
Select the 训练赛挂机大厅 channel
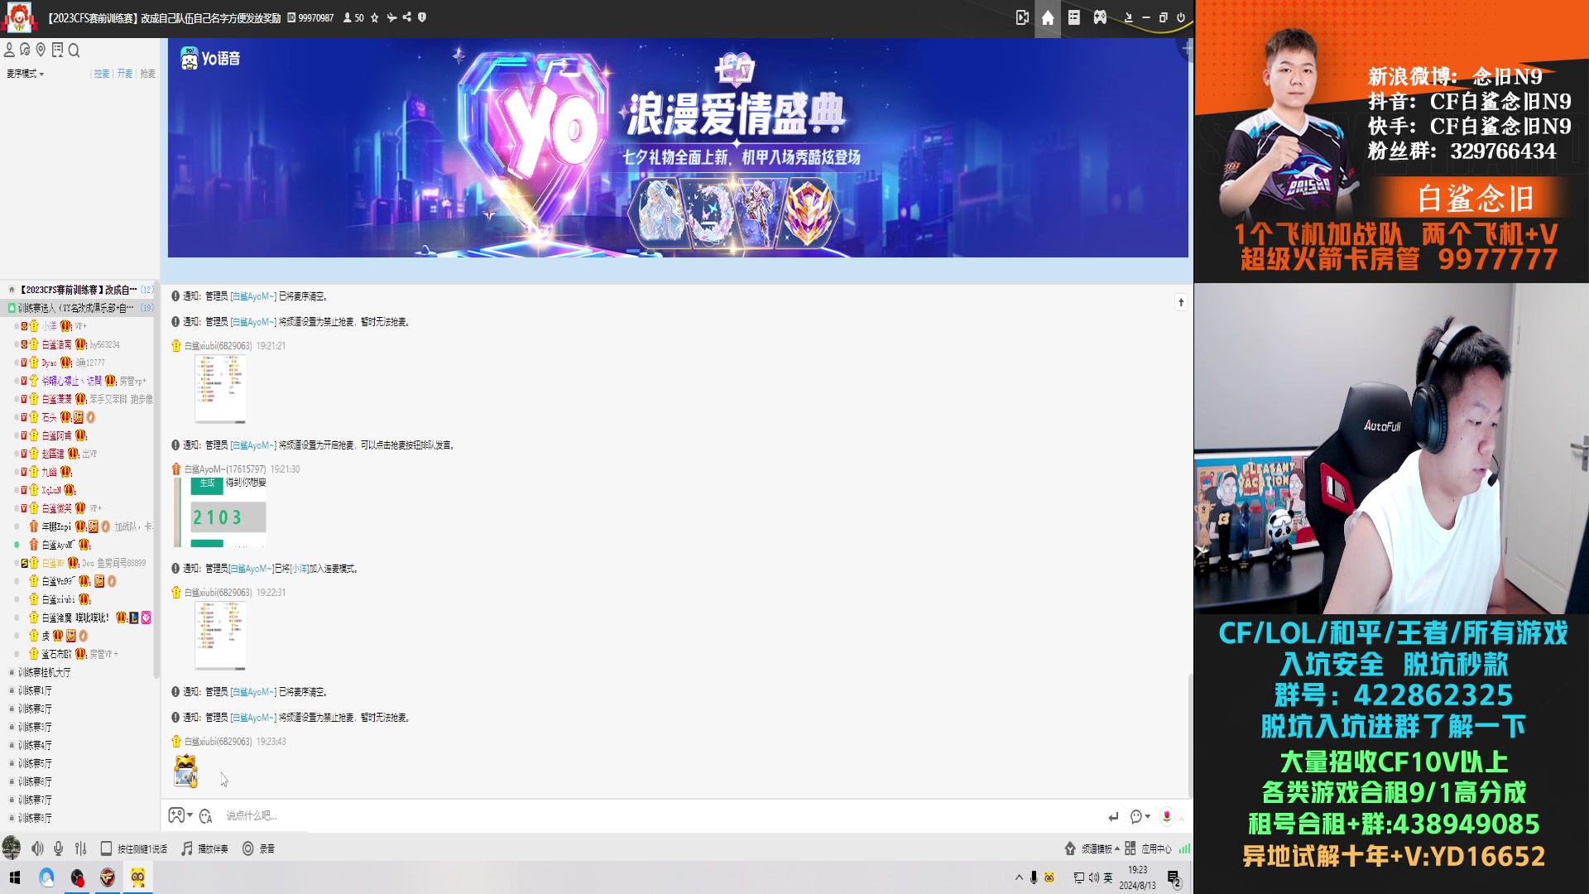tap(40, 672)
